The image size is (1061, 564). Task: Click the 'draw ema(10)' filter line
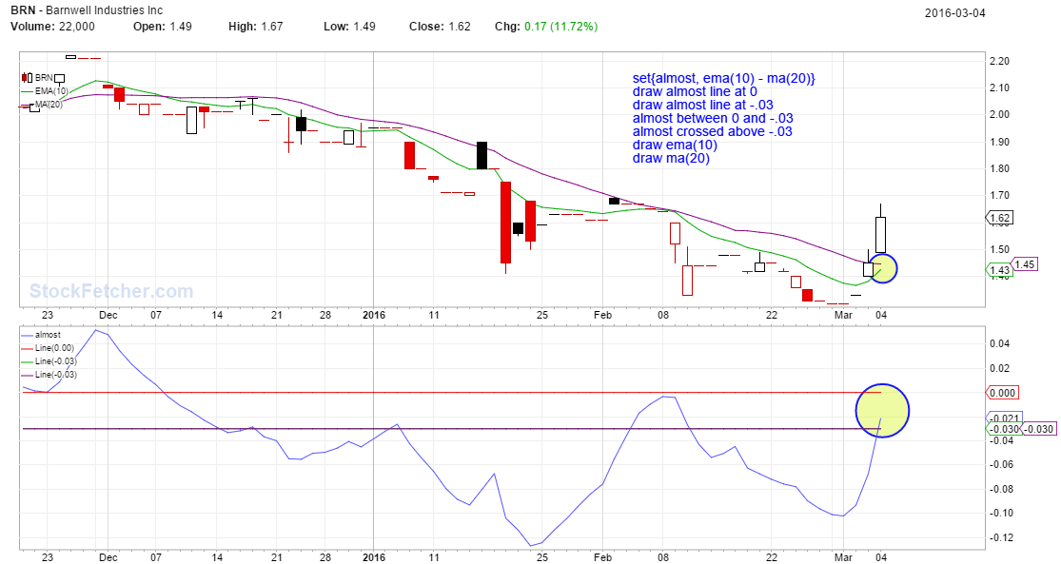(675, 145)
